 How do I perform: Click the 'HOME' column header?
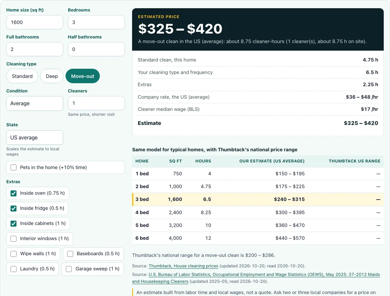142,161
